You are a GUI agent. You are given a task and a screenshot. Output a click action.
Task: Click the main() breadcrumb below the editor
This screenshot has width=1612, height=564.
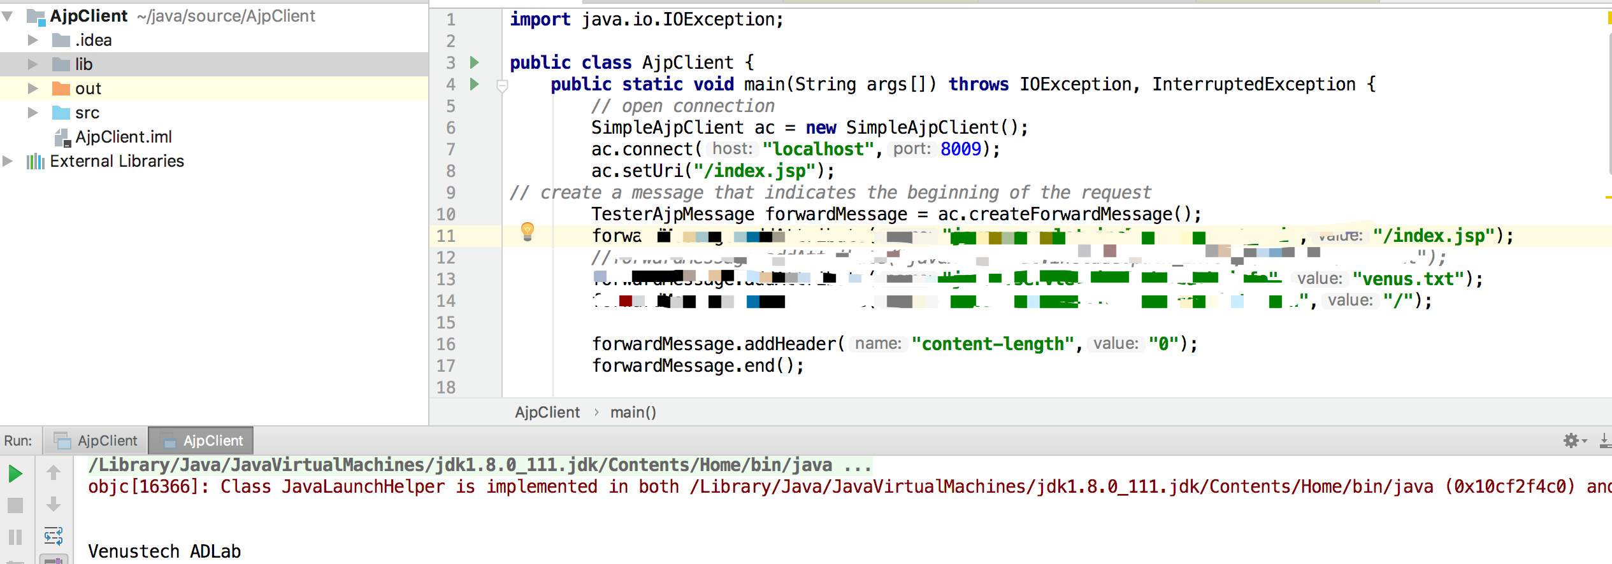click(633, 412)
